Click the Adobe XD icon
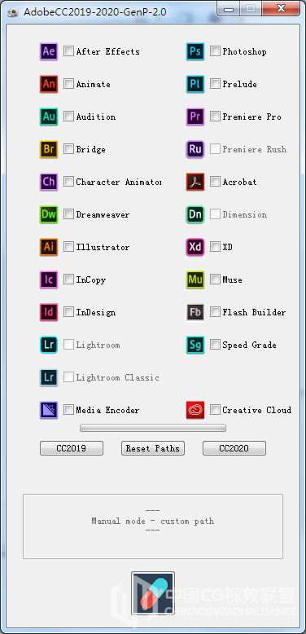Screen dimensions: 306x634 (x=195, y=247)
